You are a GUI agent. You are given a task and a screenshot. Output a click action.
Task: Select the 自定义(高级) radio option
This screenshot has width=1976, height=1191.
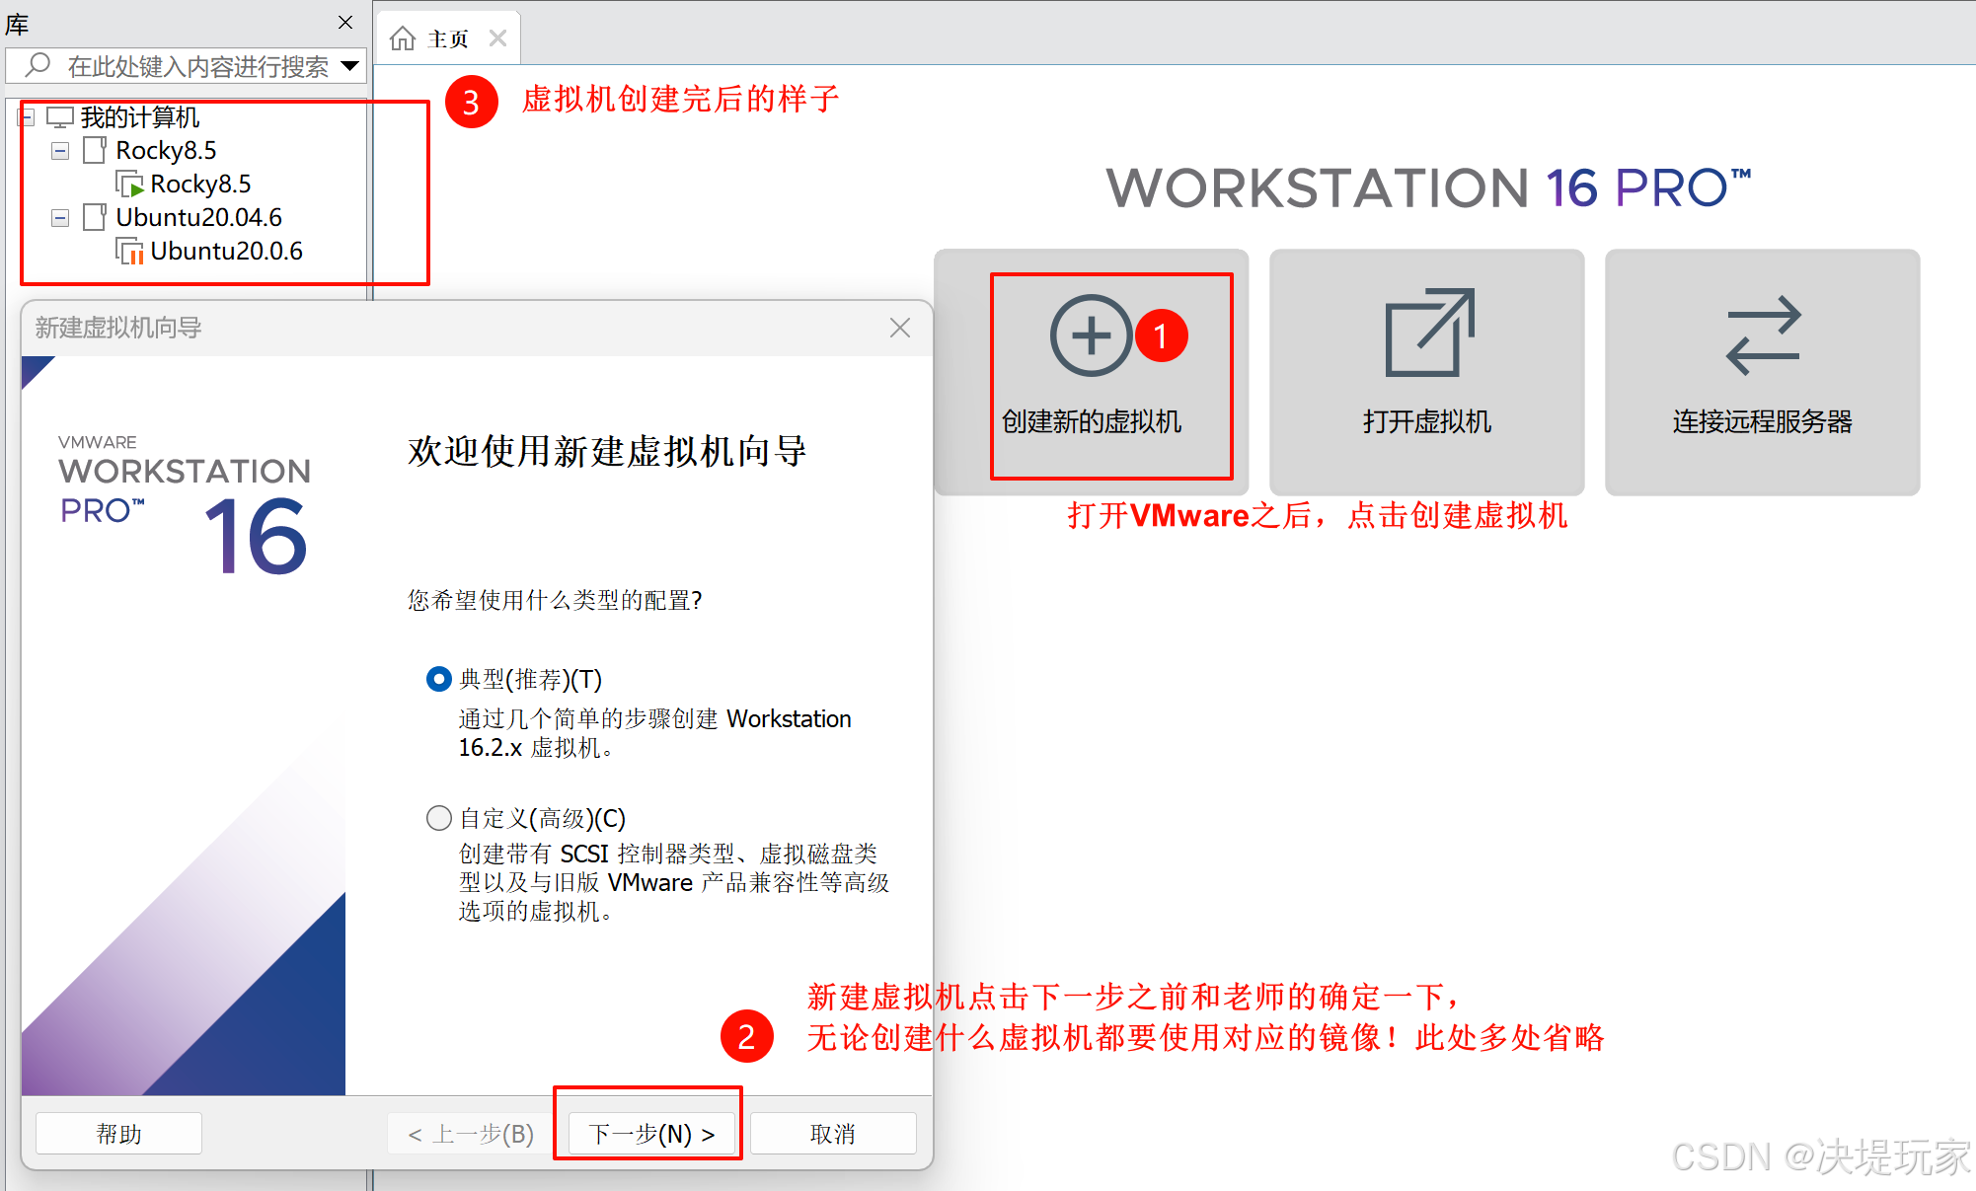[x=438, y=818]
